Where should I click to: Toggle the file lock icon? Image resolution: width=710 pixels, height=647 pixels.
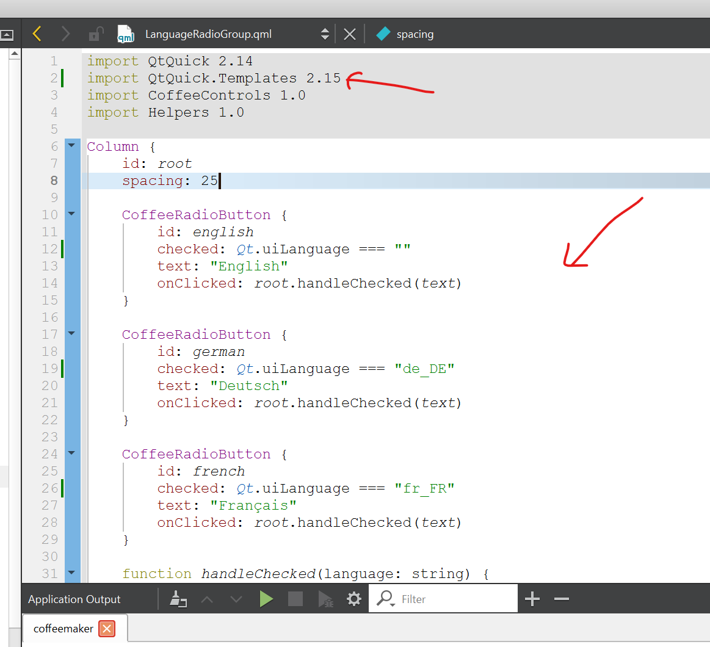click(x=96, y=34)
